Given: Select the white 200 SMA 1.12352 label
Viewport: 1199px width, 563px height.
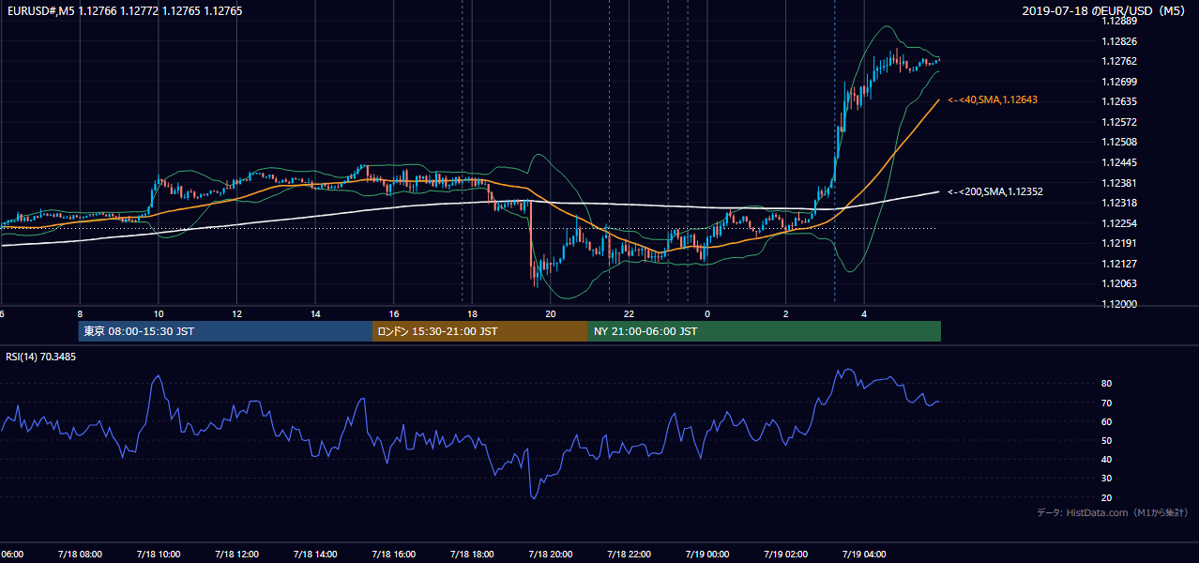Looking at the screenshot, I should 995,191.
